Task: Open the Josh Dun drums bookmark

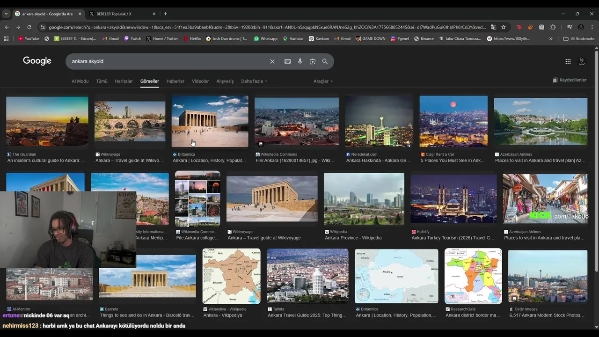Action: pyautogui.click(x=226, y=39)
